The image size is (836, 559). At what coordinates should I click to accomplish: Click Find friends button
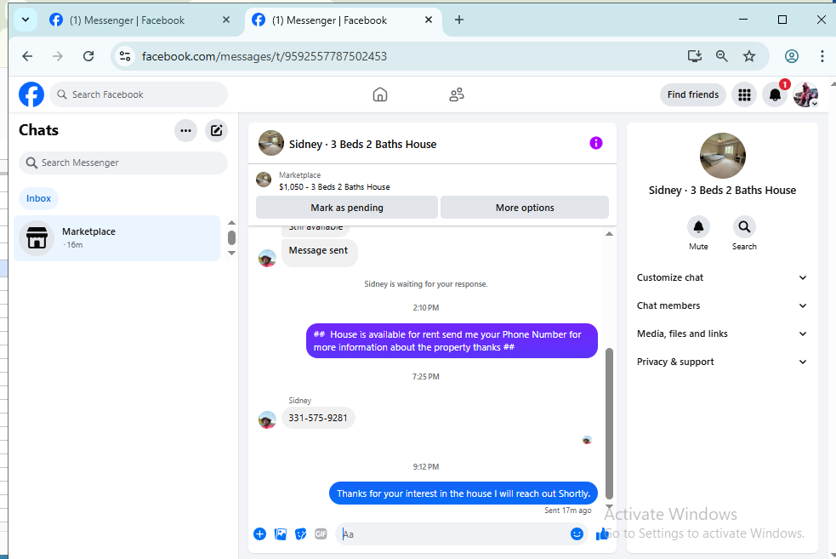click(692, 95)
